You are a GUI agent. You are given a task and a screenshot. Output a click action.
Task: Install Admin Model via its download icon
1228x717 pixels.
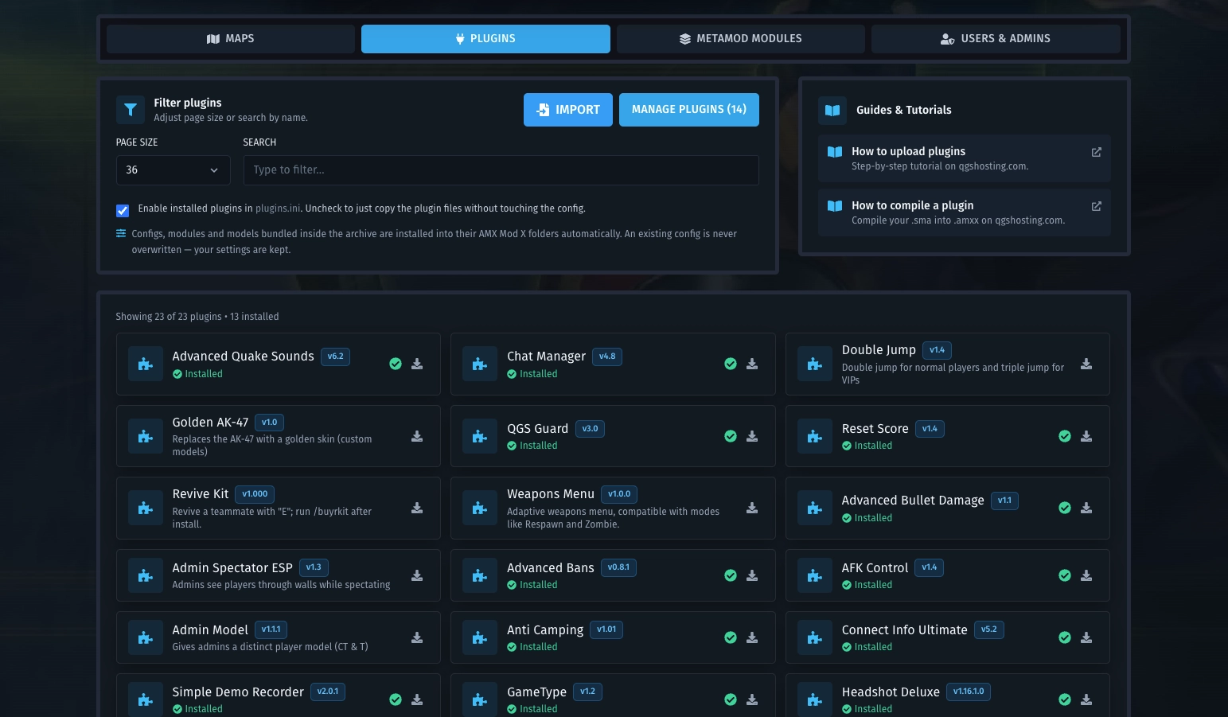[417, 637]
